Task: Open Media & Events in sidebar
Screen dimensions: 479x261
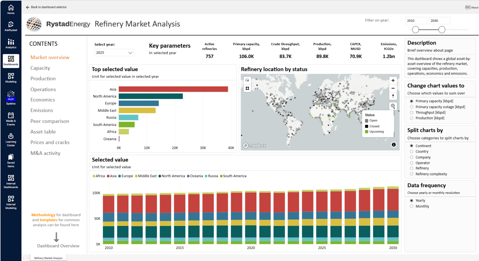Action: [x=11, y=119]
